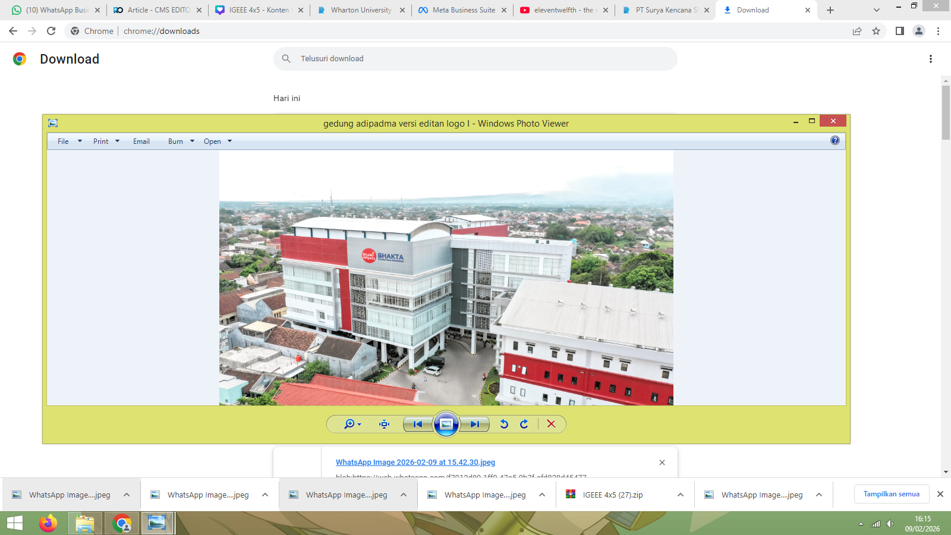Click the building photo in viewer

click(x=446, y=278)
